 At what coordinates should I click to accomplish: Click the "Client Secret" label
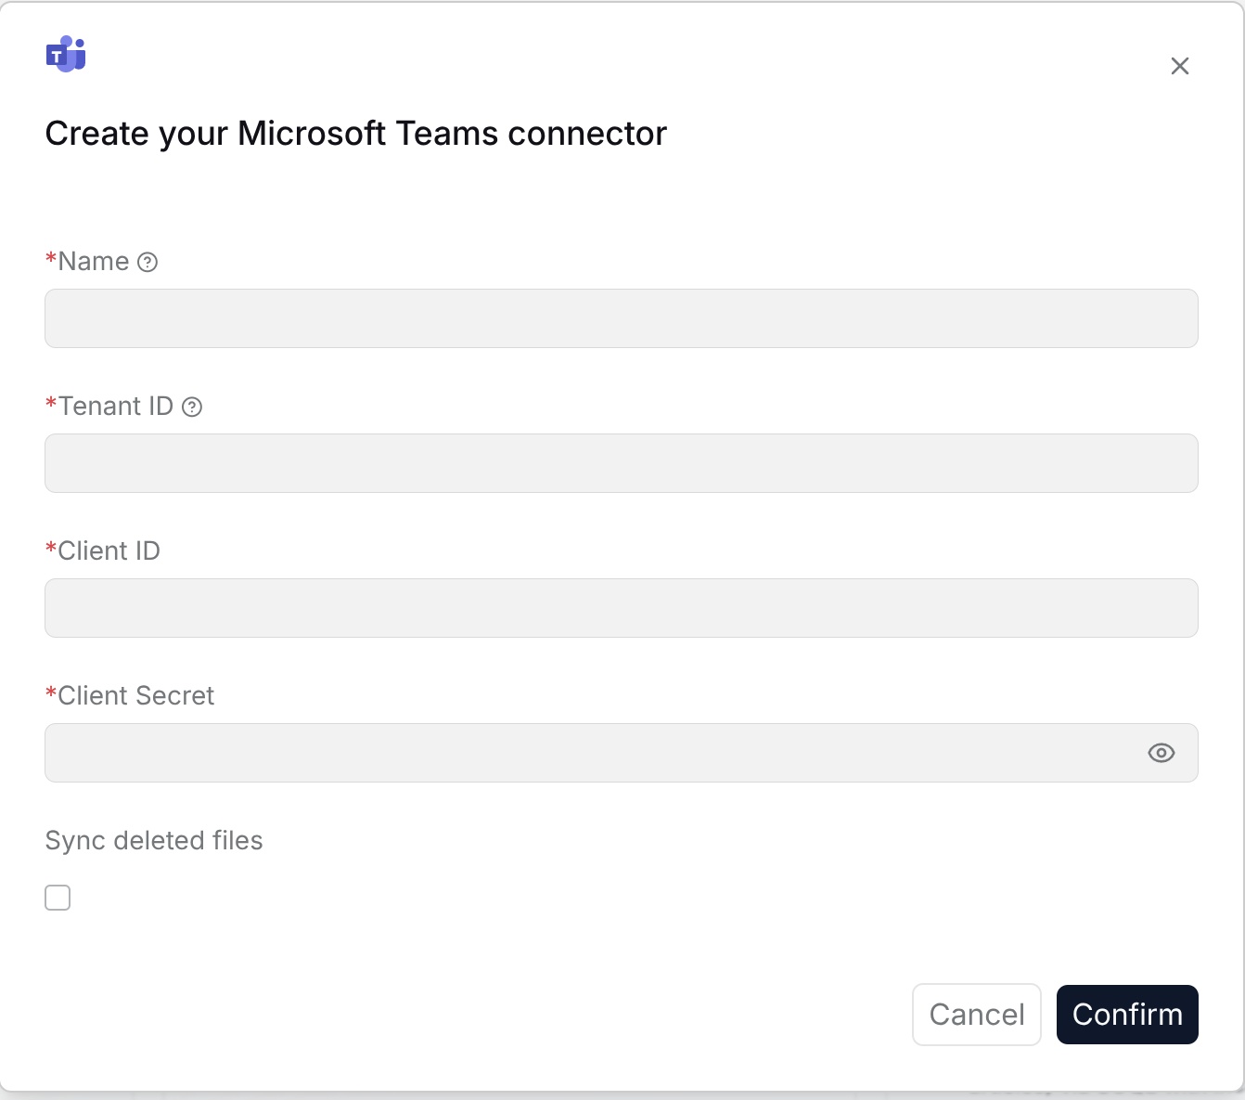[136, 695]
